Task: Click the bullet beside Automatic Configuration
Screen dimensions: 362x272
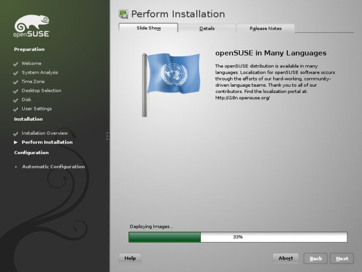Action: pos(16,167)
